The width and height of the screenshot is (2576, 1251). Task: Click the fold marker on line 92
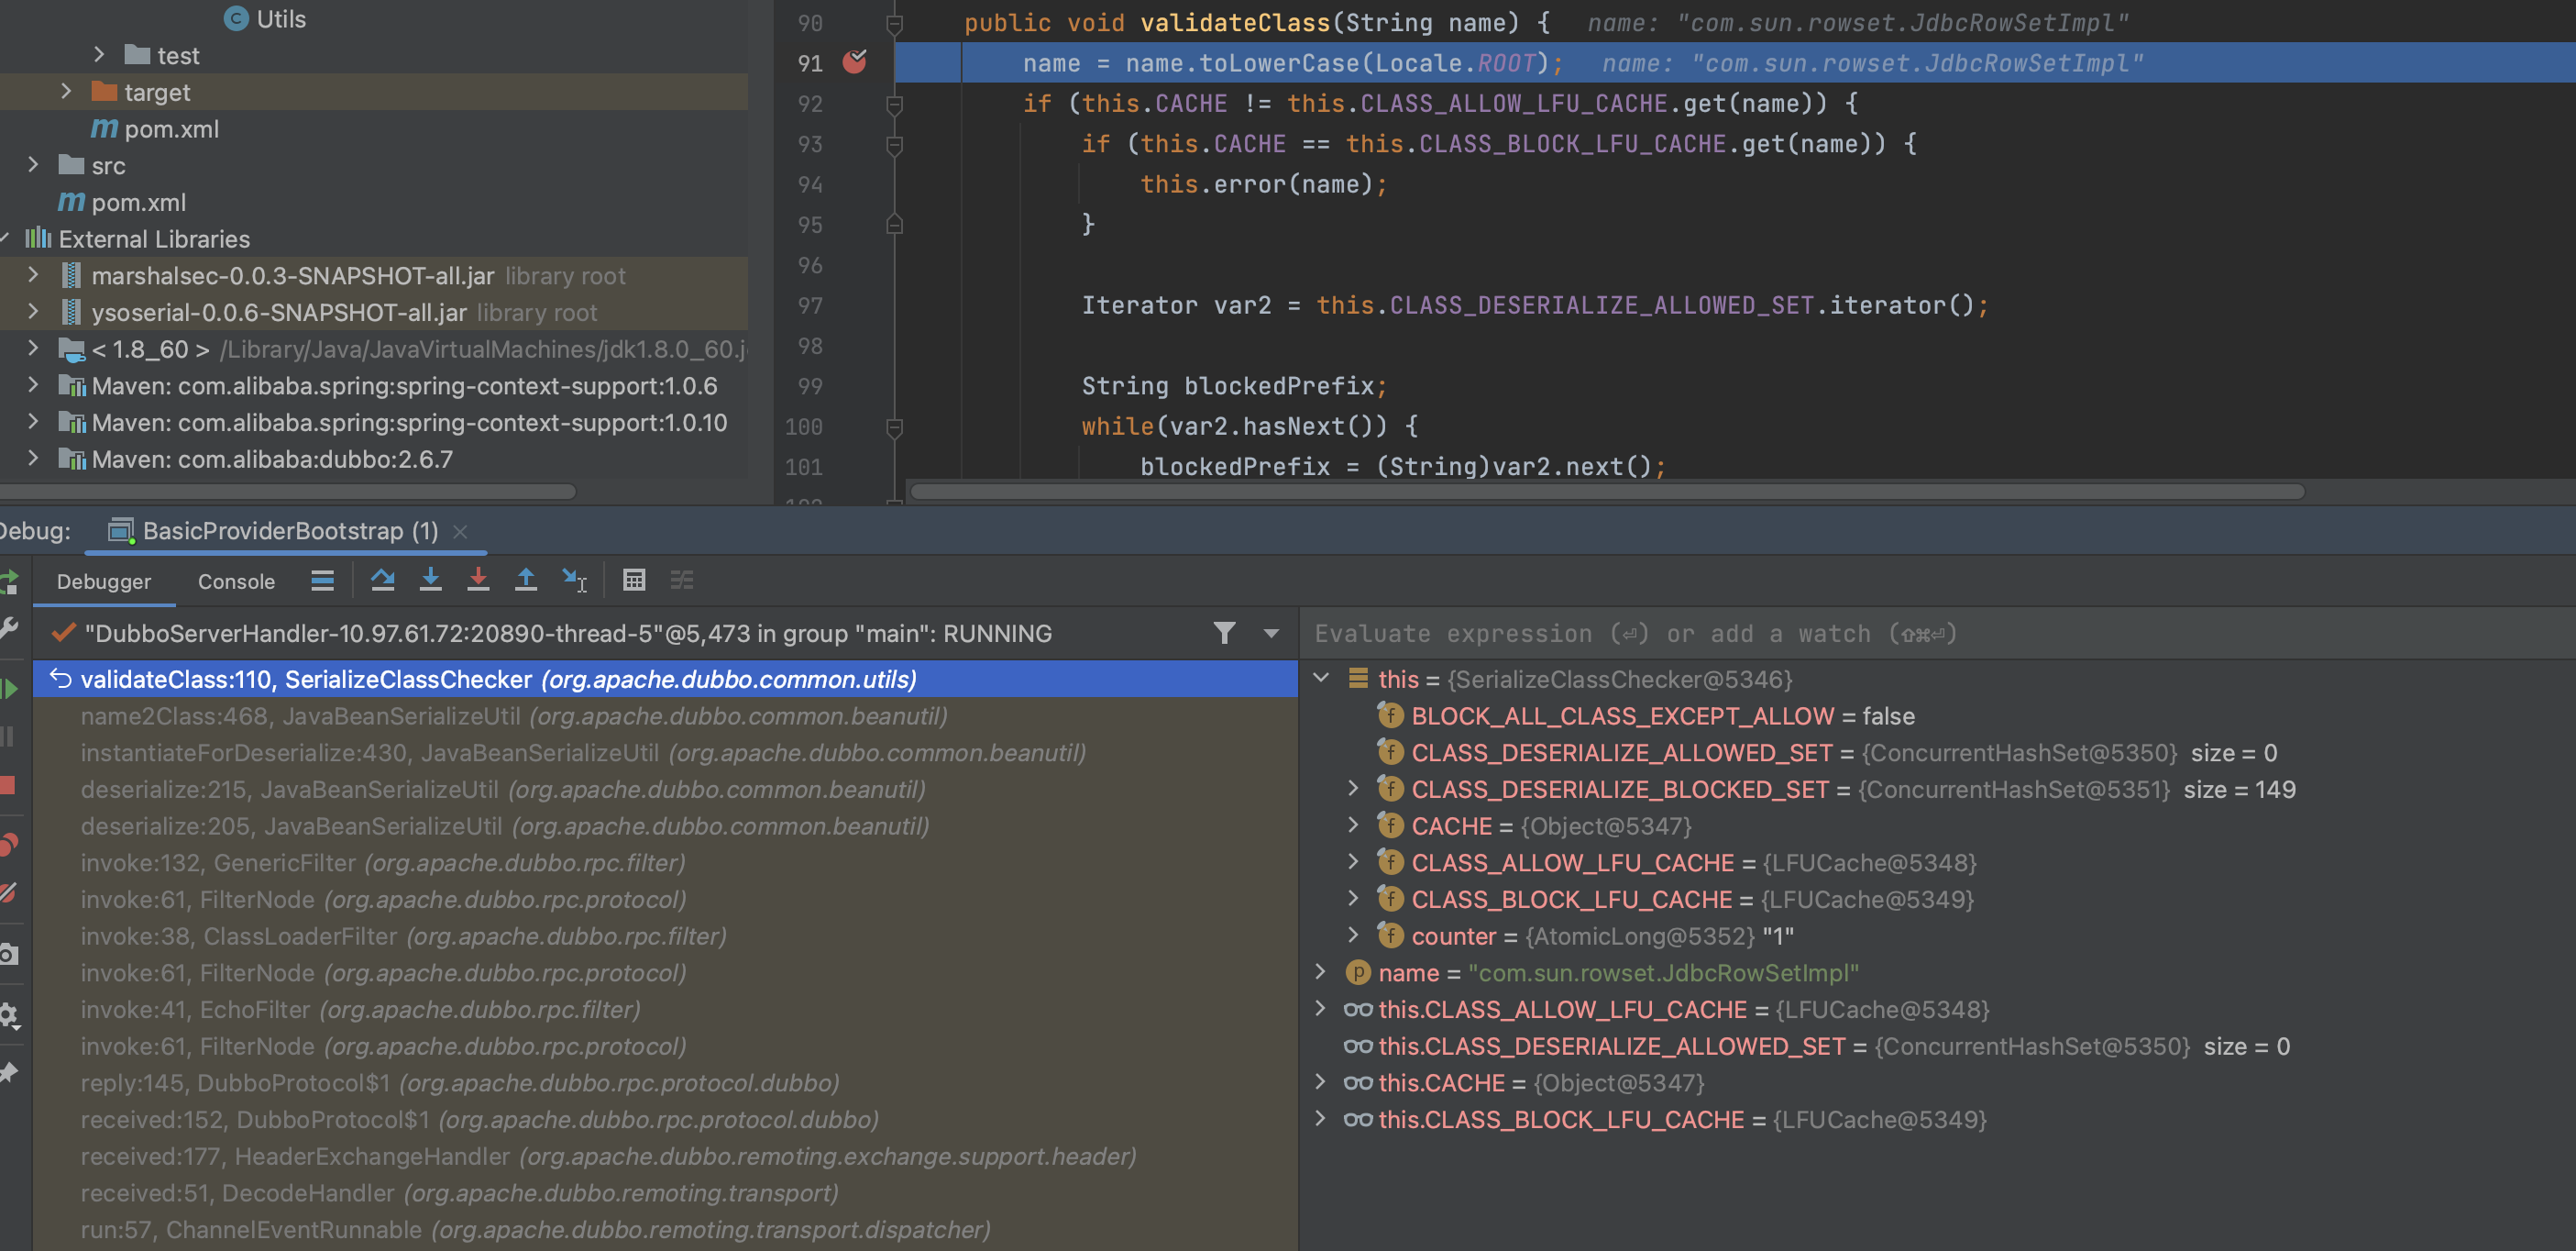895,104
